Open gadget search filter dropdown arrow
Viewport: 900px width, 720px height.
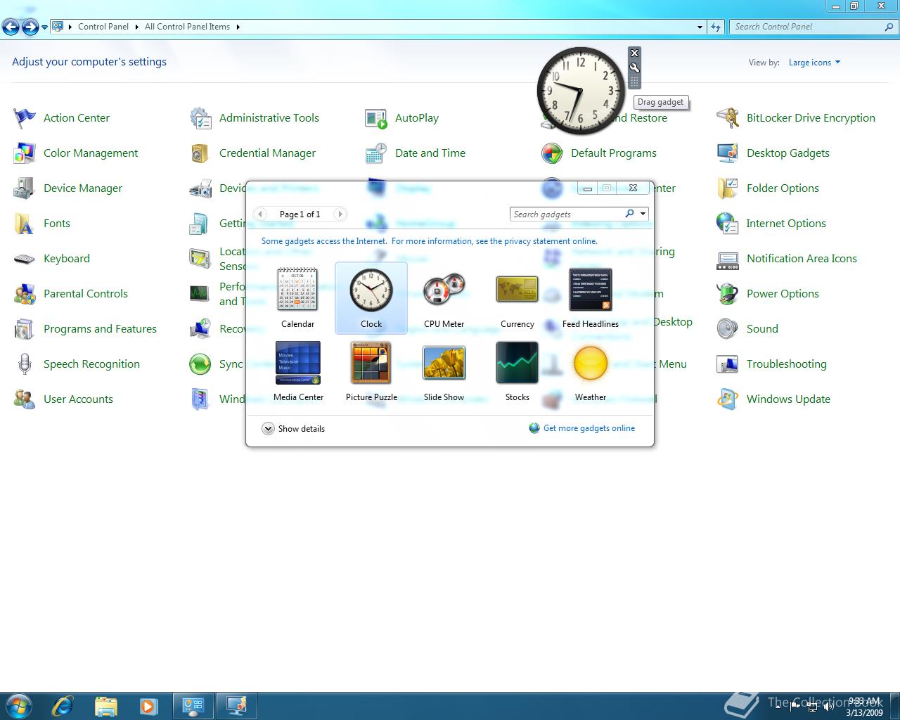tap(643, 214)
